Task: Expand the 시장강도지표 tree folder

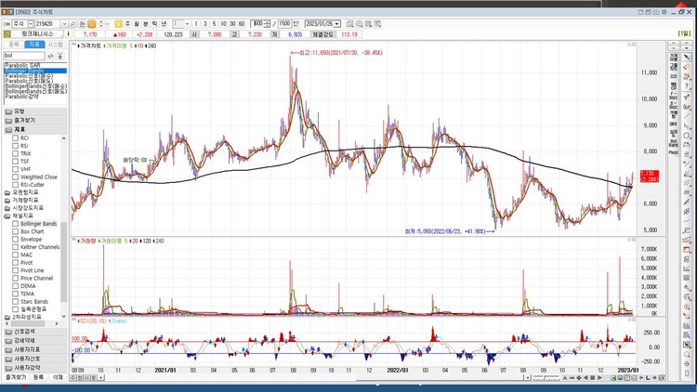Action: (7, 208)
